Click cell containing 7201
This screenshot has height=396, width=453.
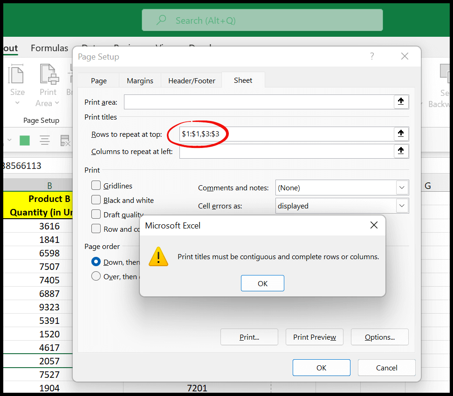197,388
